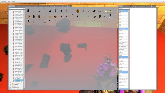Open the Withered Golden F spawnlist

coord(18,73)
